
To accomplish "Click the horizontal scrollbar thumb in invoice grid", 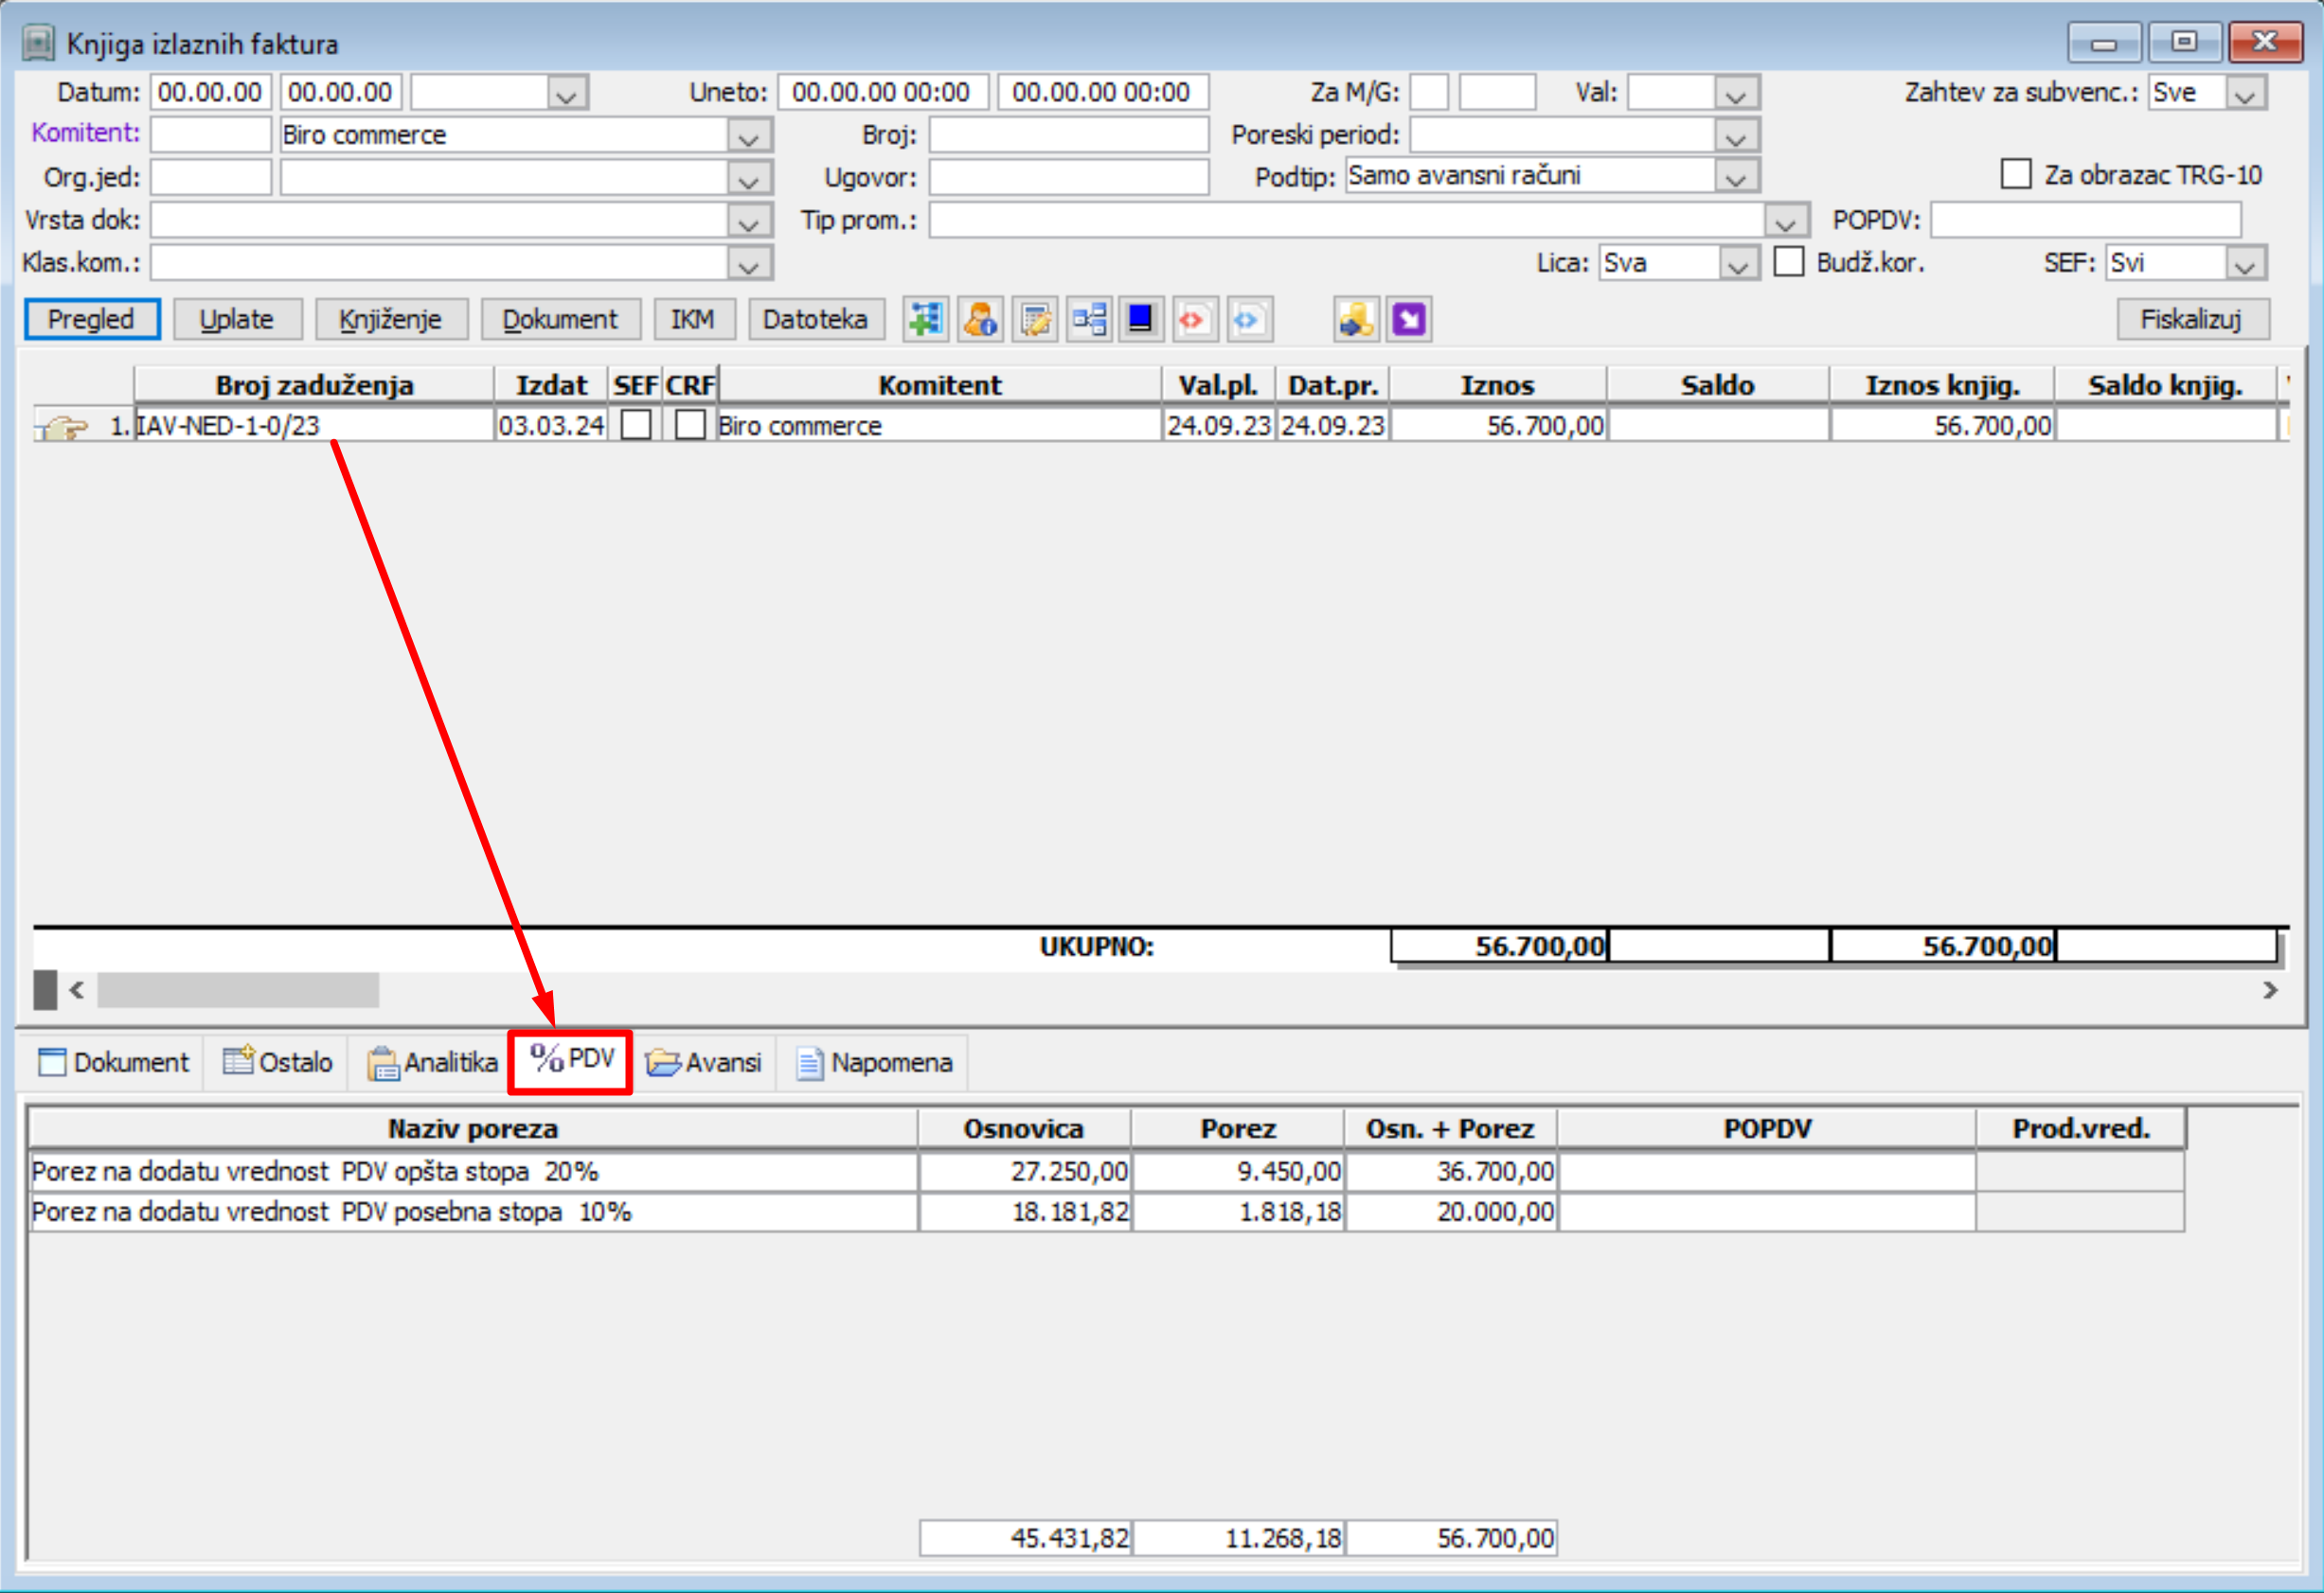I will pos(238,990).
